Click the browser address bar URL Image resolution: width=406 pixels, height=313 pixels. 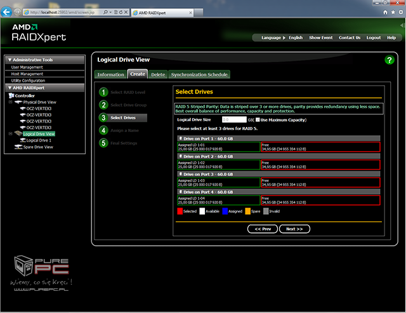62,12
